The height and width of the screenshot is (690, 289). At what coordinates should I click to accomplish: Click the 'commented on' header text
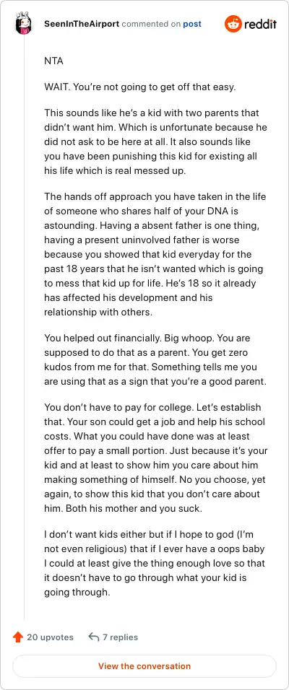[151, 24]
